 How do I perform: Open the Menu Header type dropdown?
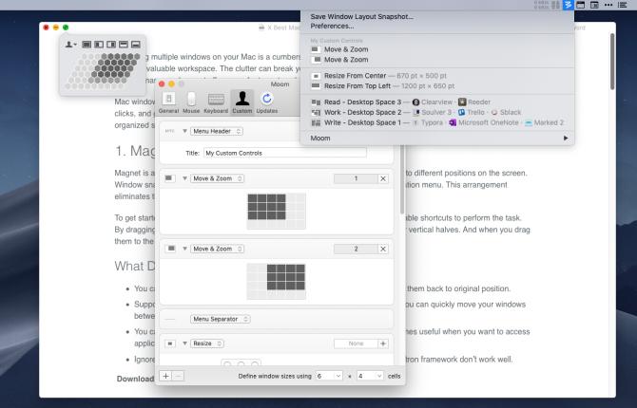click(x=217, y=131)
